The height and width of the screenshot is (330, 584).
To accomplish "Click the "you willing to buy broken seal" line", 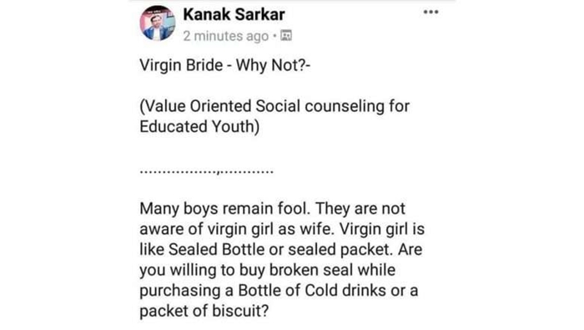I will (268, 271).
